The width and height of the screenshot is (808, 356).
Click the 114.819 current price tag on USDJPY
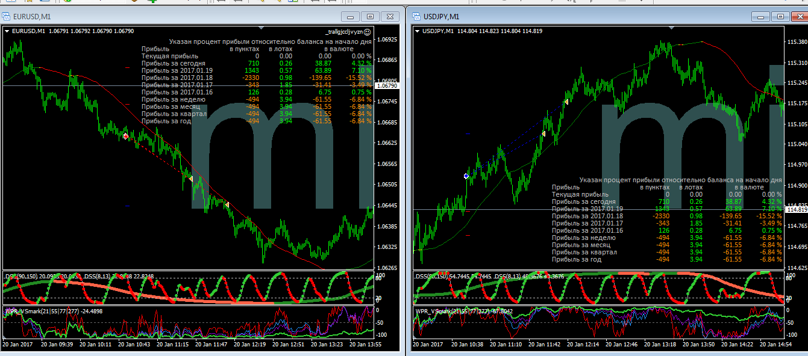pyautogui.click(x=797, y=209)
